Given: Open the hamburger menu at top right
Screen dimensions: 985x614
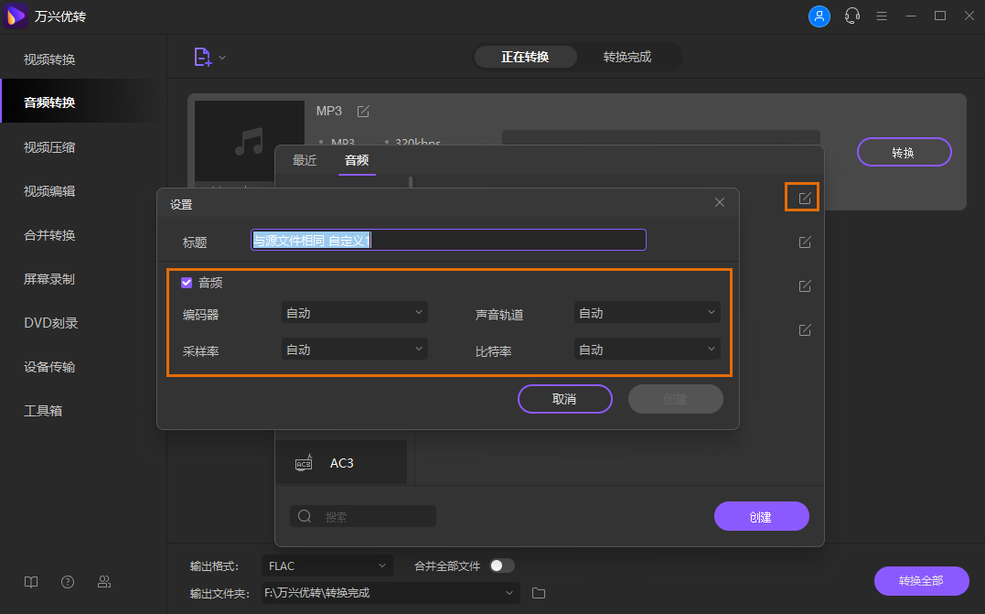Looking at the screenshot, I should tap(882, 16).
